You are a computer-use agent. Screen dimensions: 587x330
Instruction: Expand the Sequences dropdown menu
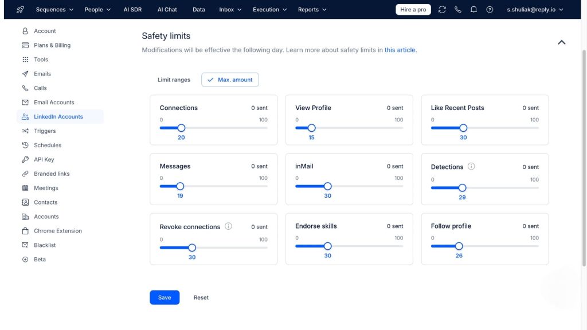[54, 10]
